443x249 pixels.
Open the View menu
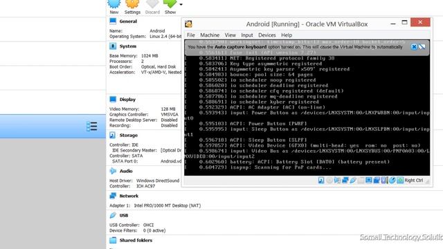point(230,35)
